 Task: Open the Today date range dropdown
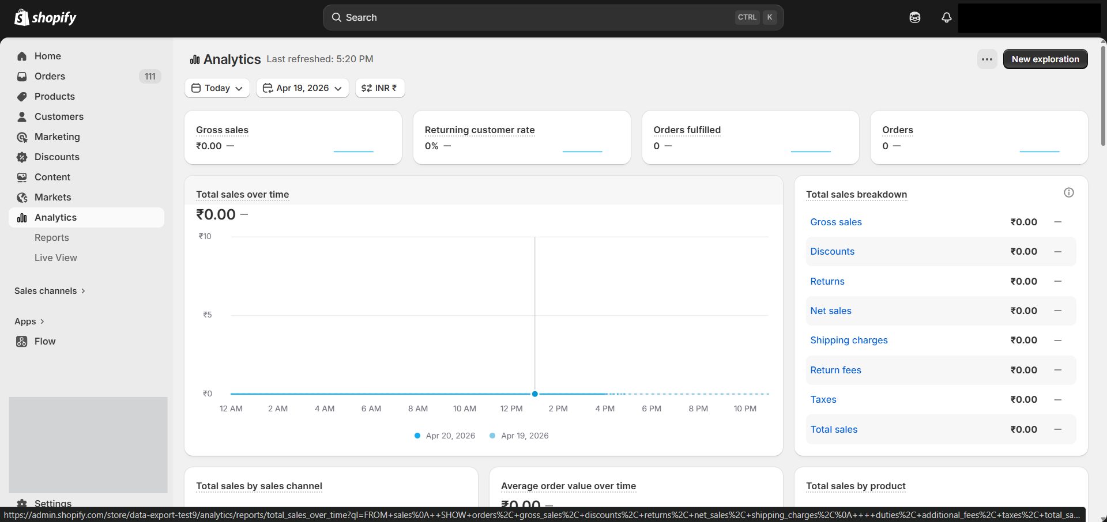217,88
